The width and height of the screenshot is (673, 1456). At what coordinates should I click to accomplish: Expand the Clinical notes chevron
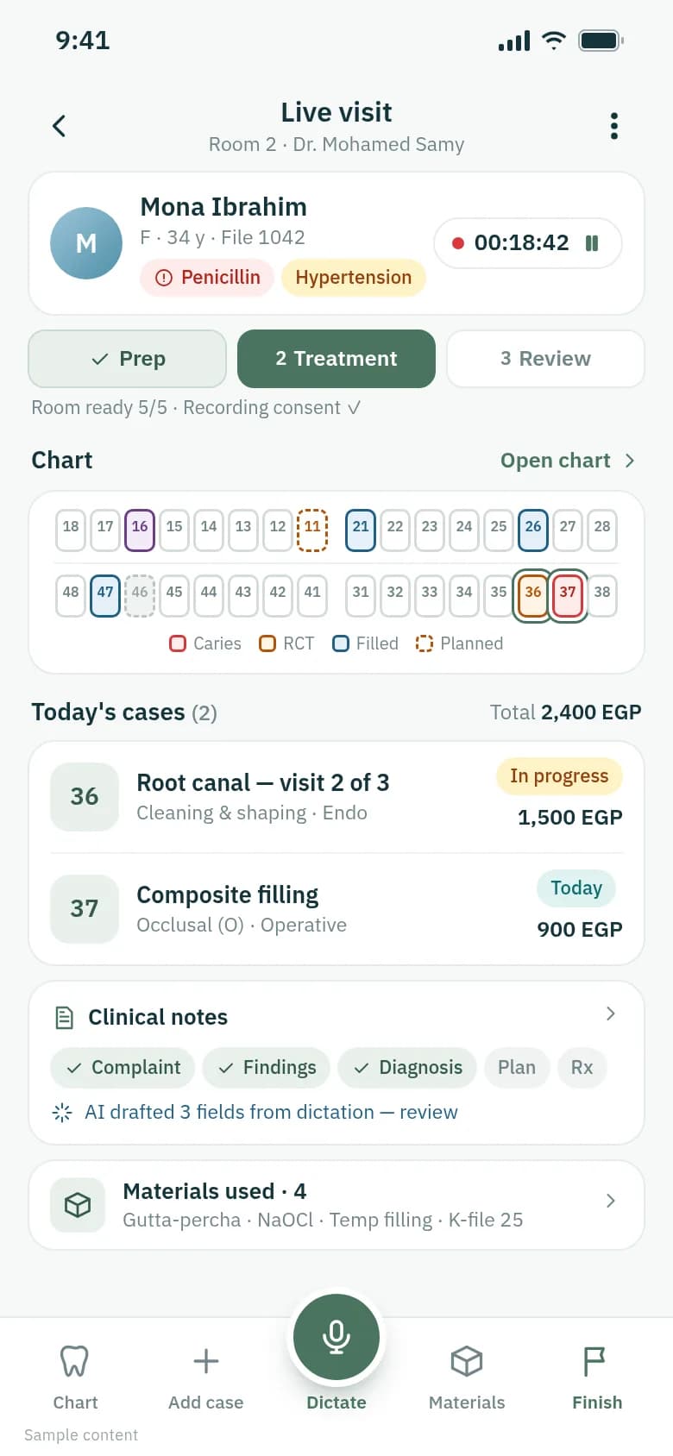611,1014
